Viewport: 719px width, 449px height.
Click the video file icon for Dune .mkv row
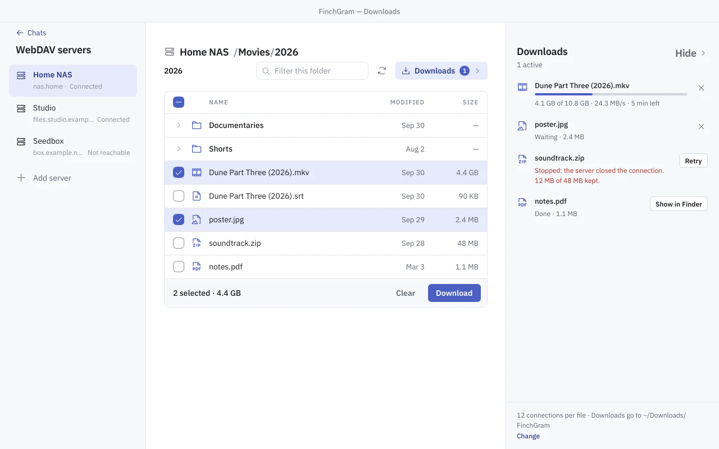coord(197,172)
